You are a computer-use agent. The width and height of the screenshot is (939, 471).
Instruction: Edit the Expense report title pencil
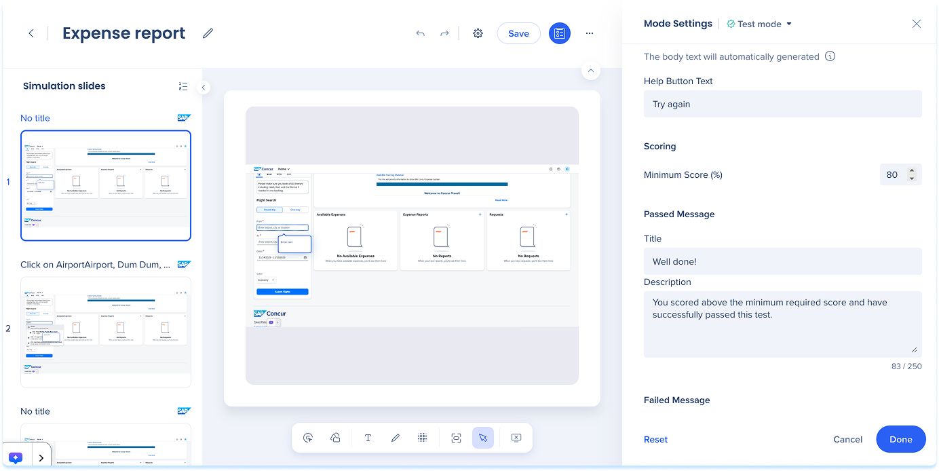(x=208, y=33)
